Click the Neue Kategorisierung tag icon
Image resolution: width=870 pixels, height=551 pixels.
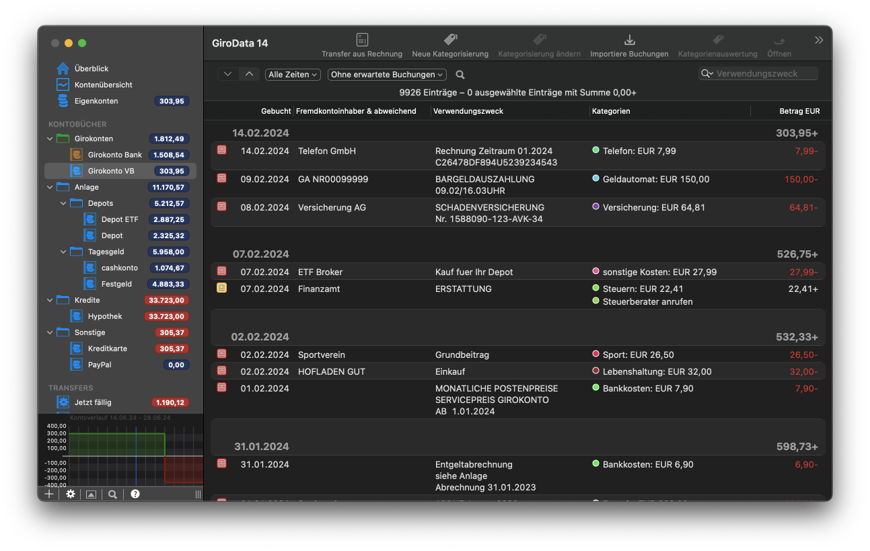(x=450, y=40)
